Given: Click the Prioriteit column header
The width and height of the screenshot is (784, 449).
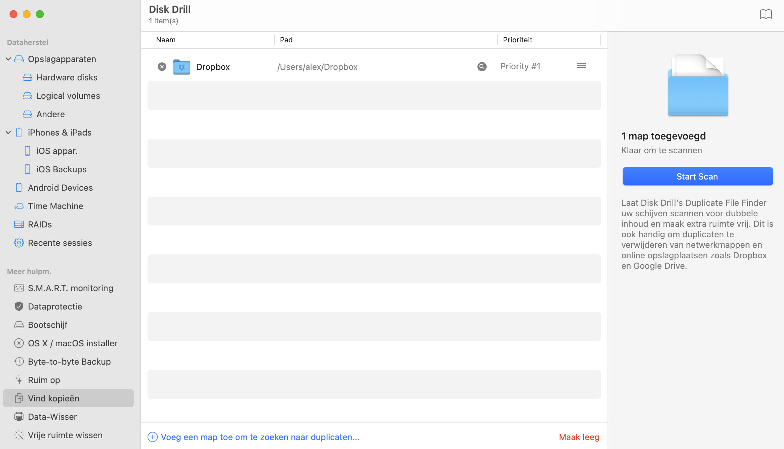Looking at the screenshot, I should (518, 40).
